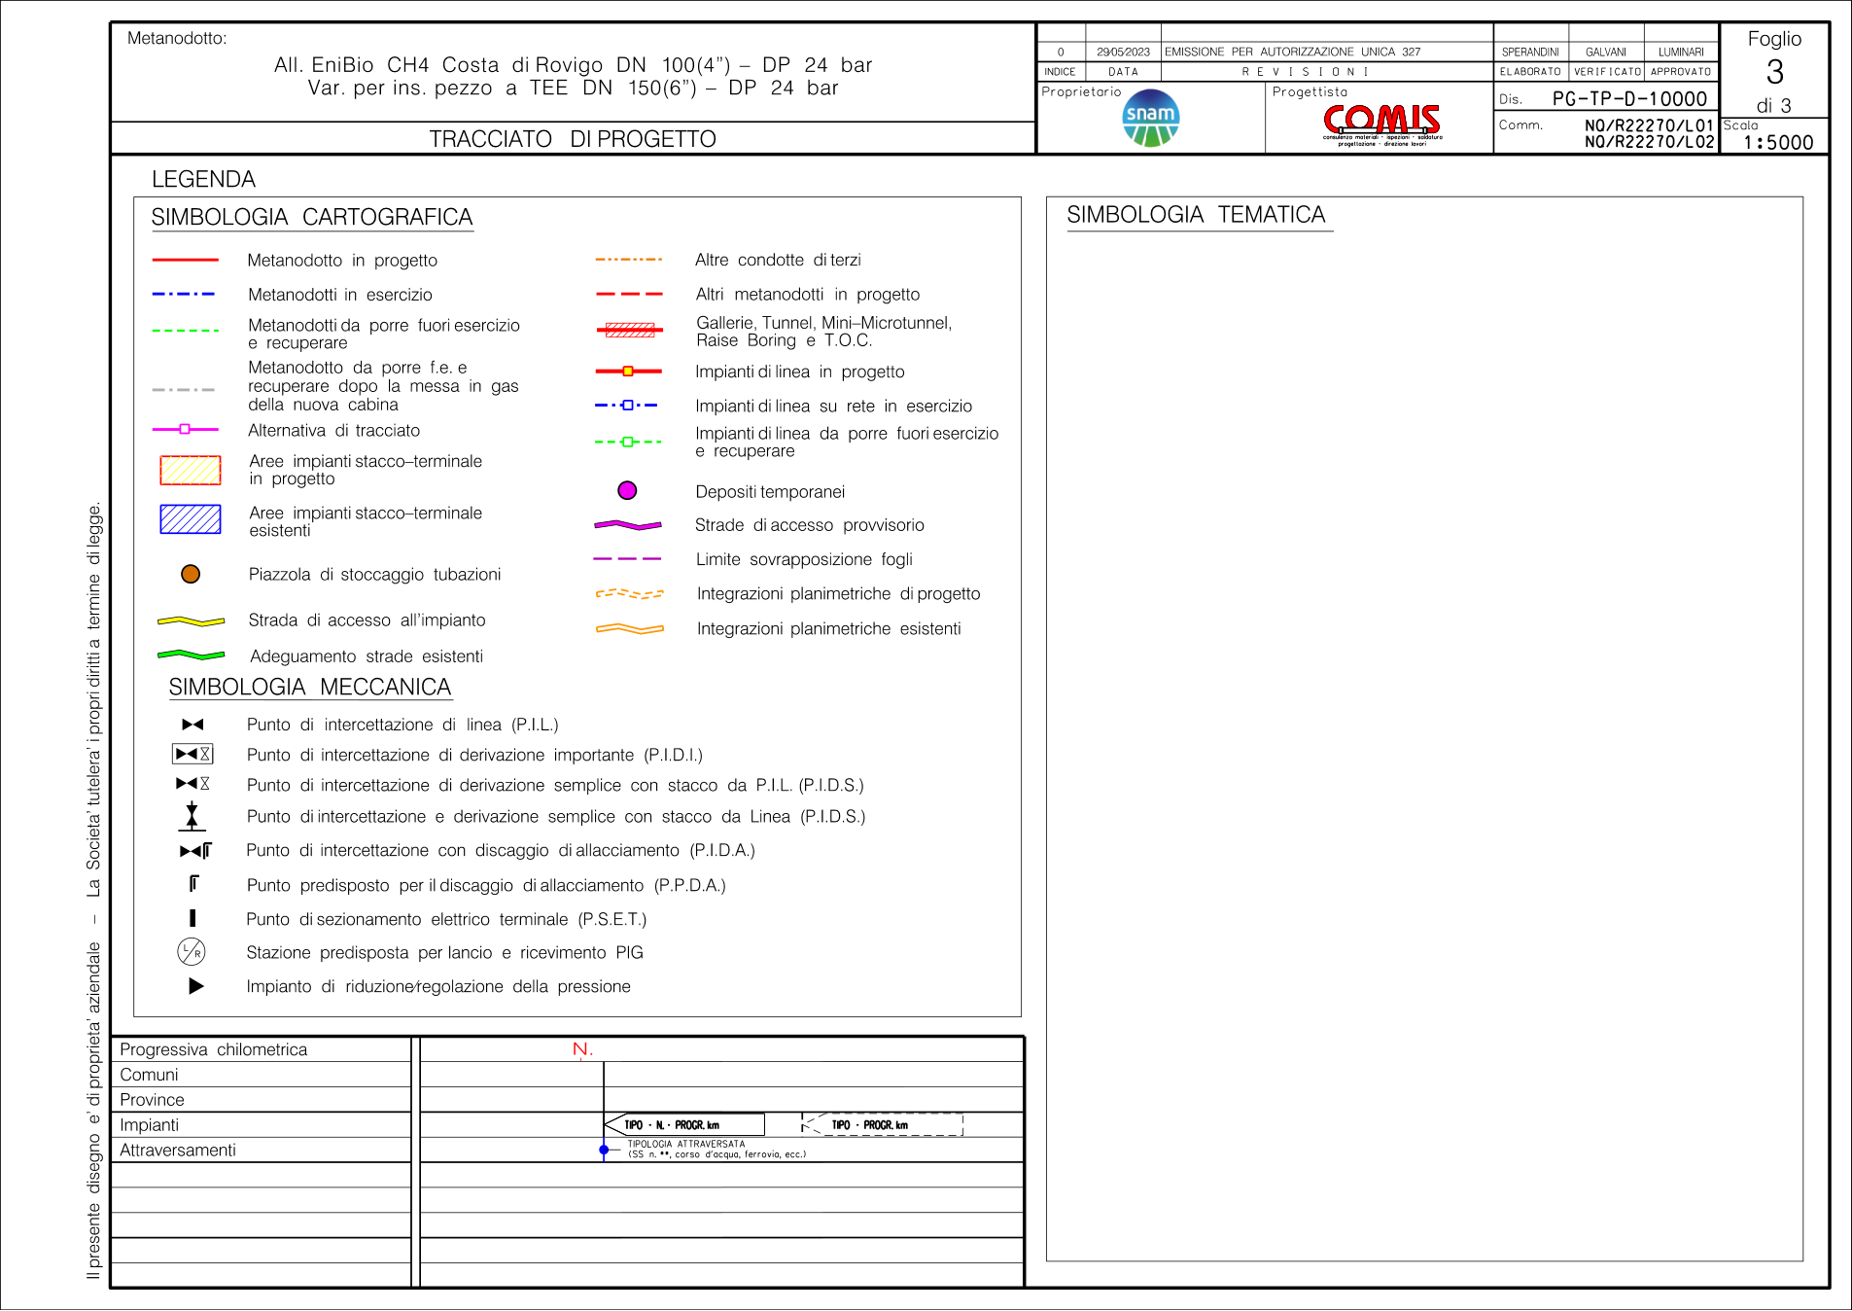Click the P.I.L. valve symbol
The width and height of the screenshot is (1852, 1311).
(x=192, y=725)
